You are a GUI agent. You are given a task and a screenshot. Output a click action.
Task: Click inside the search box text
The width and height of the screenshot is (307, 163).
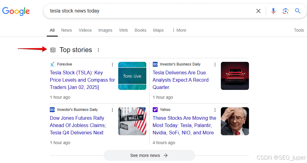pyautogui.click(x=75, y=11)
